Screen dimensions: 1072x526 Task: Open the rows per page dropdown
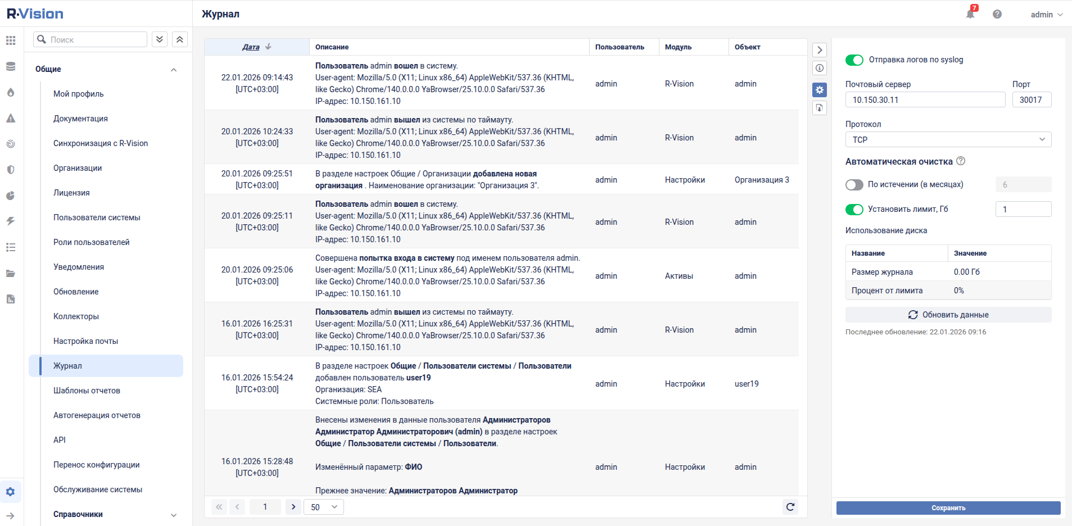(324, 507)
